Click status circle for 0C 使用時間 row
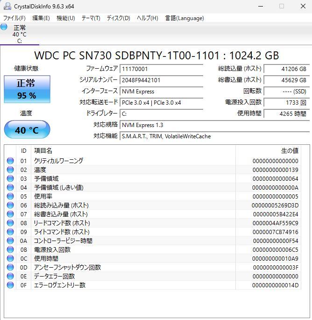This screenshot has height=320, width=312. coord(10,258)
